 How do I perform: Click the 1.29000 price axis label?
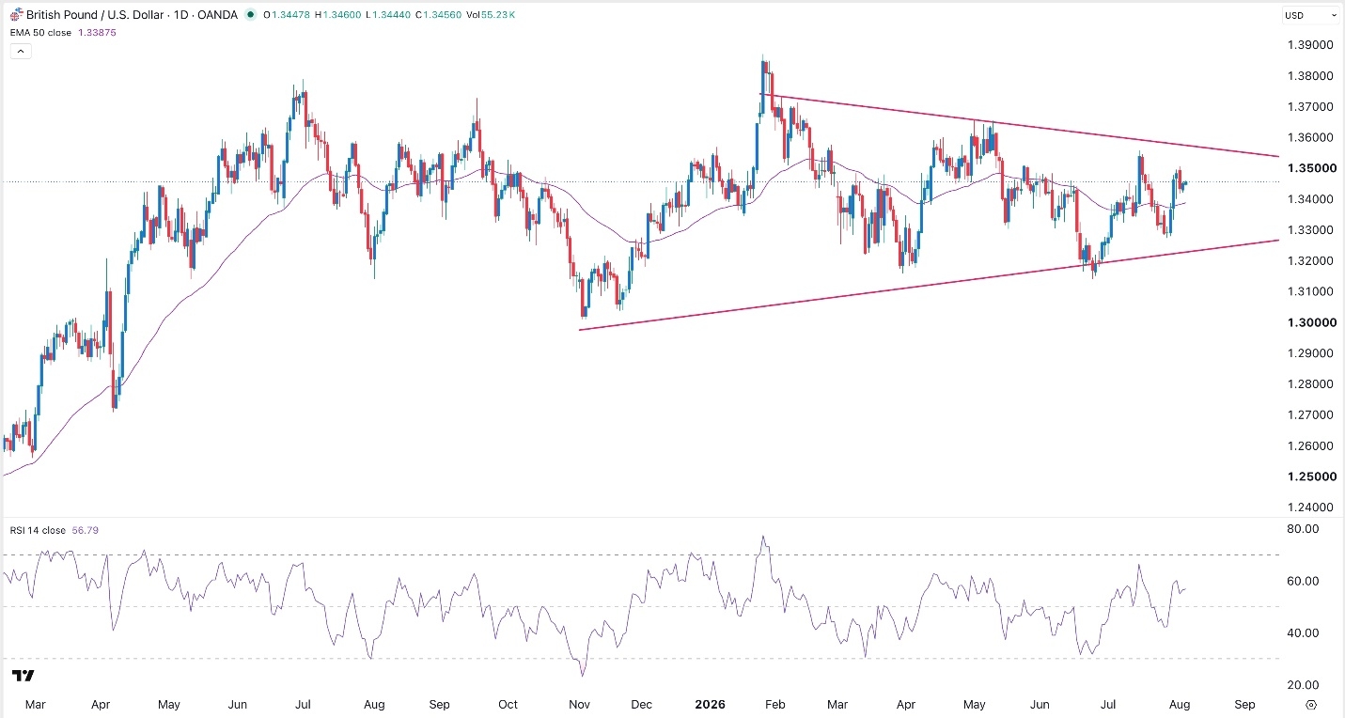point(1311,353)
